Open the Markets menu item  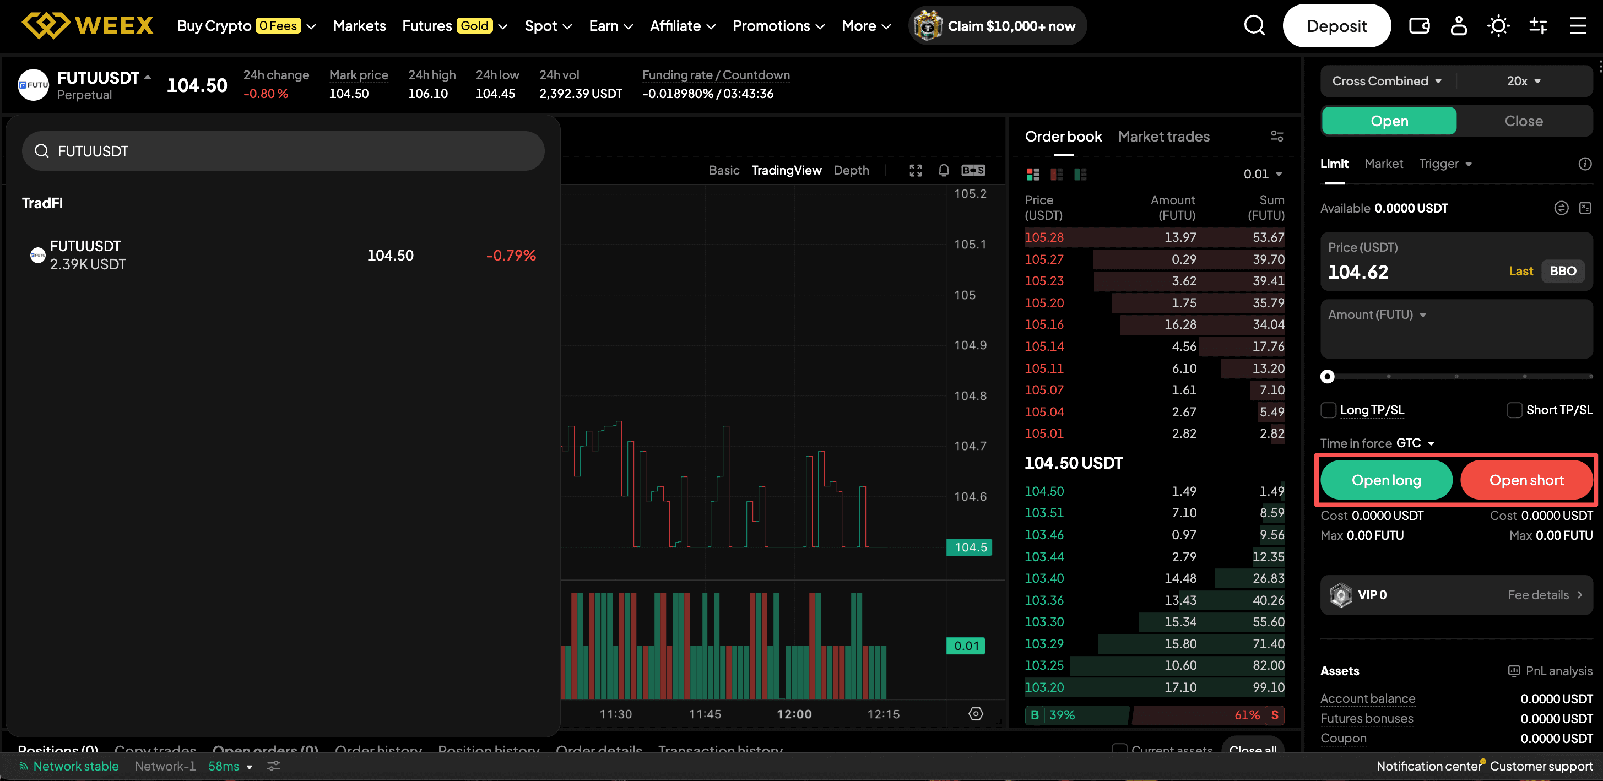click(x=359, y=25)
